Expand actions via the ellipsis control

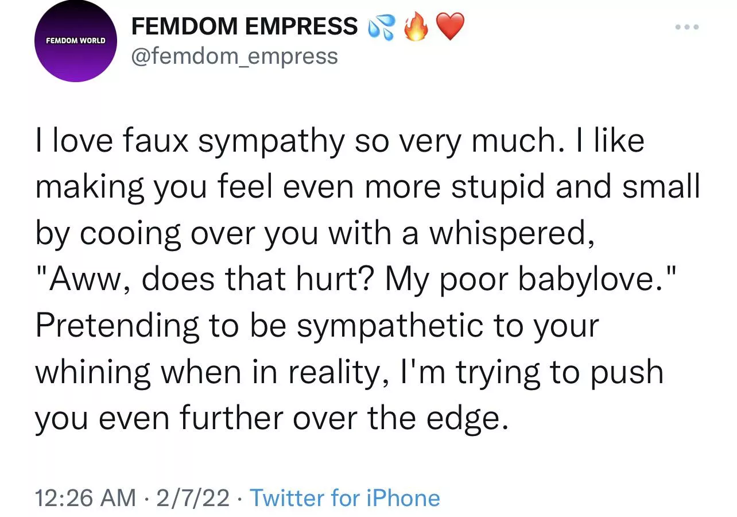pyautogui.click(x=686, y=26)
